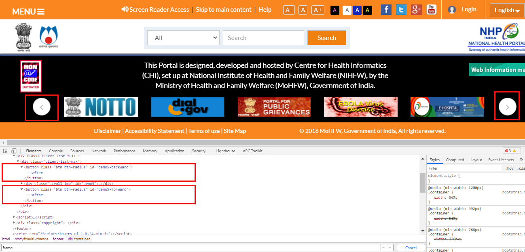This screenshot has width=525, height=252.
Task: Open the Memory tab
Action: tap(150, 151)
